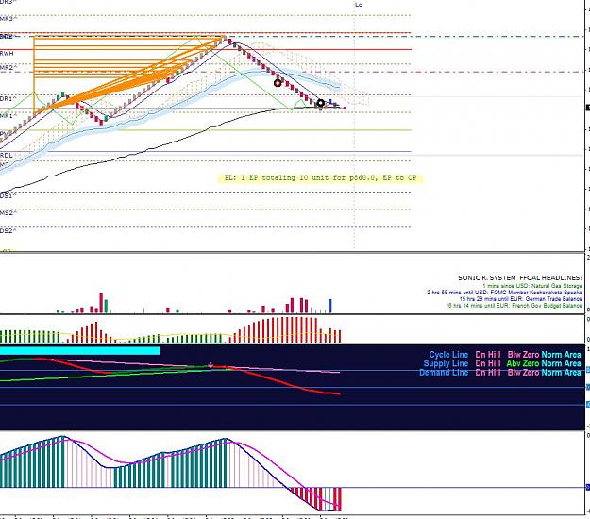Click the 'RWH' pivot level label
590x519 pixels.
[7, 54]
